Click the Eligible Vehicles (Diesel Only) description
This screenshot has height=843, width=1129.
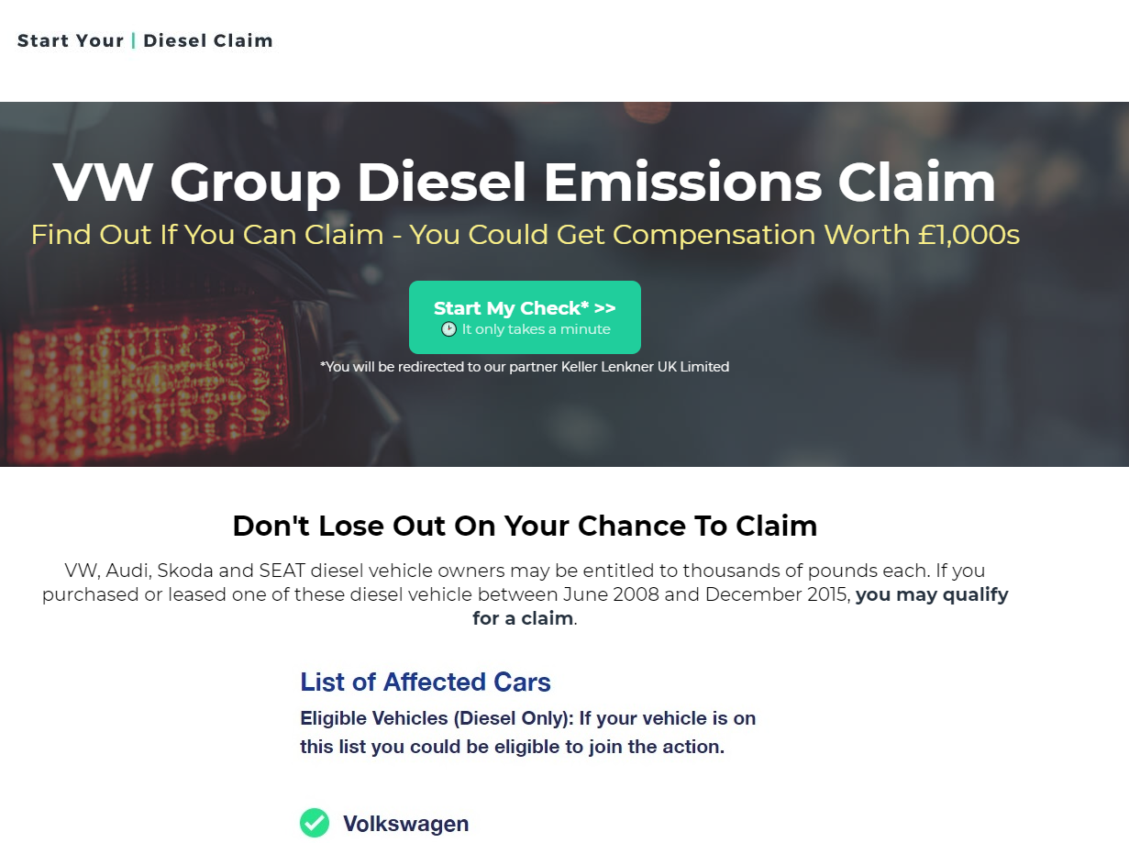tap(528, 732)
